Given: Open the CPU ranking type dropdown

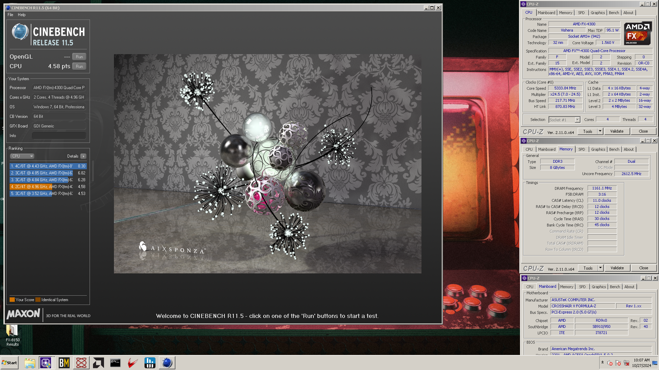Looking at the screenshot, I should pos(22,156).
